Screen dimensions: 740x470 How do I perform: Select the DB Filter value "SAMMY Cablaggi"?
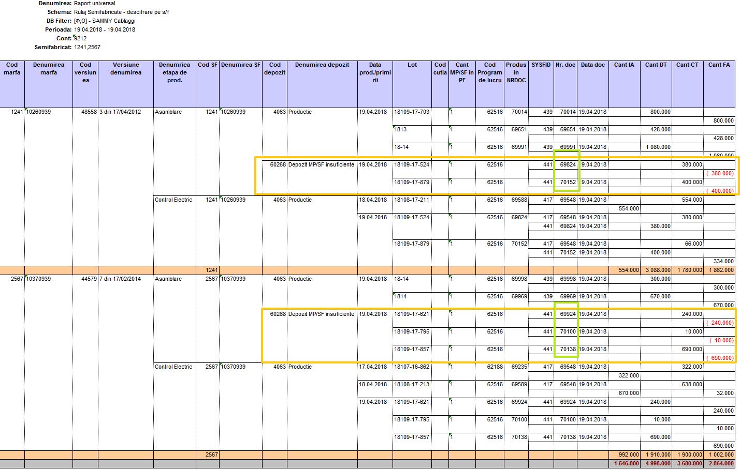pyautogui.click(x=114, y=21)
